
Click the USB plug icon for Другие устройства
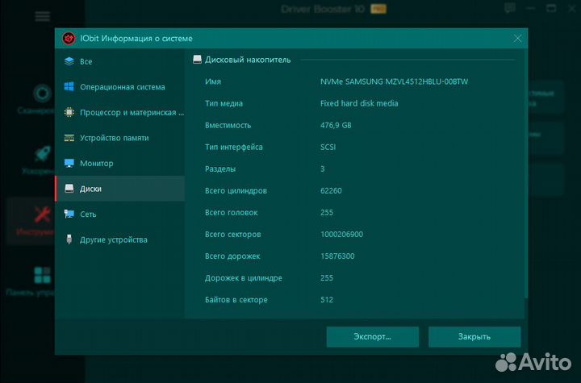(x=69, y=239)
